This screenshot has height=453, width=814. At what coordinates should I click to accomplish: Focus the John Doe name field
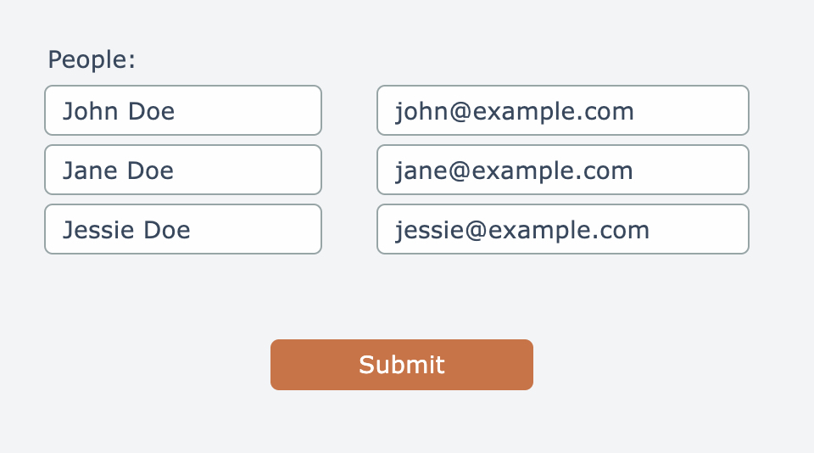[183, 110]
